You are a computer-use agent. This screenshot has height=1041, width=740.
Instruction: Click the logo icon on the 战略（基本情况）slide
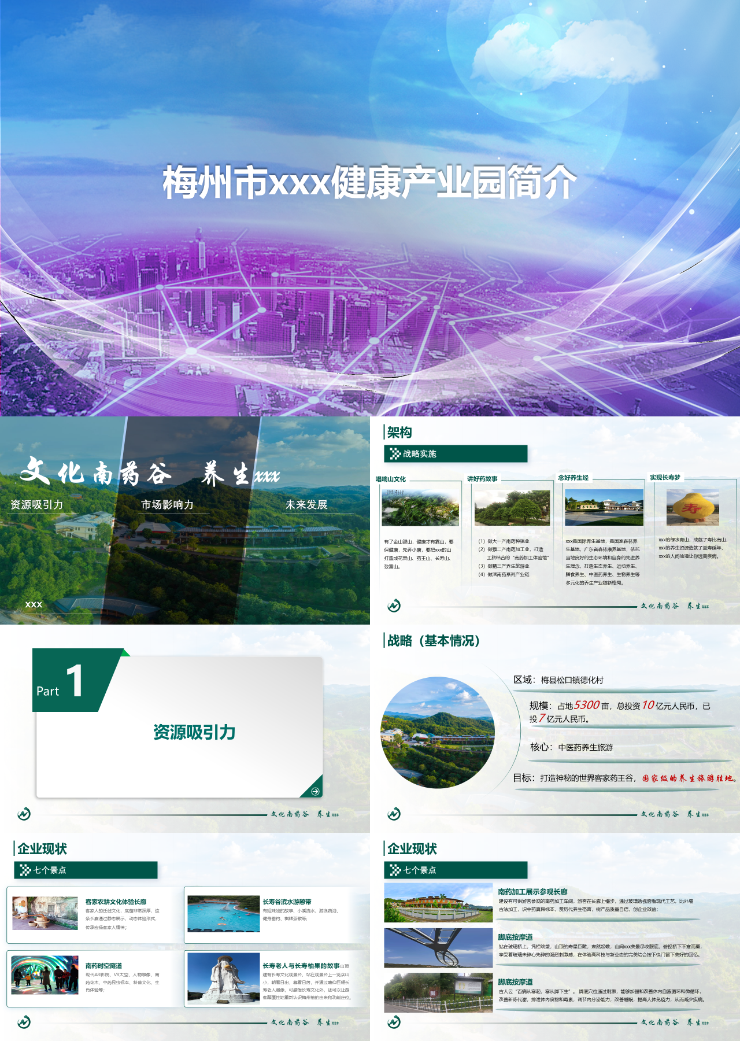[x=394, y=814]
